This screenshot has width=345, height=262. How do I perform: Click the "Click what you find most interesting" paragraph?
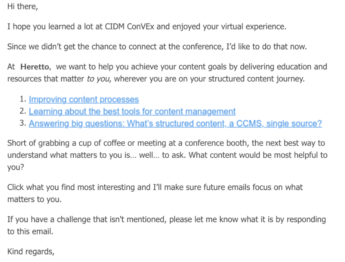coord(71,187)
